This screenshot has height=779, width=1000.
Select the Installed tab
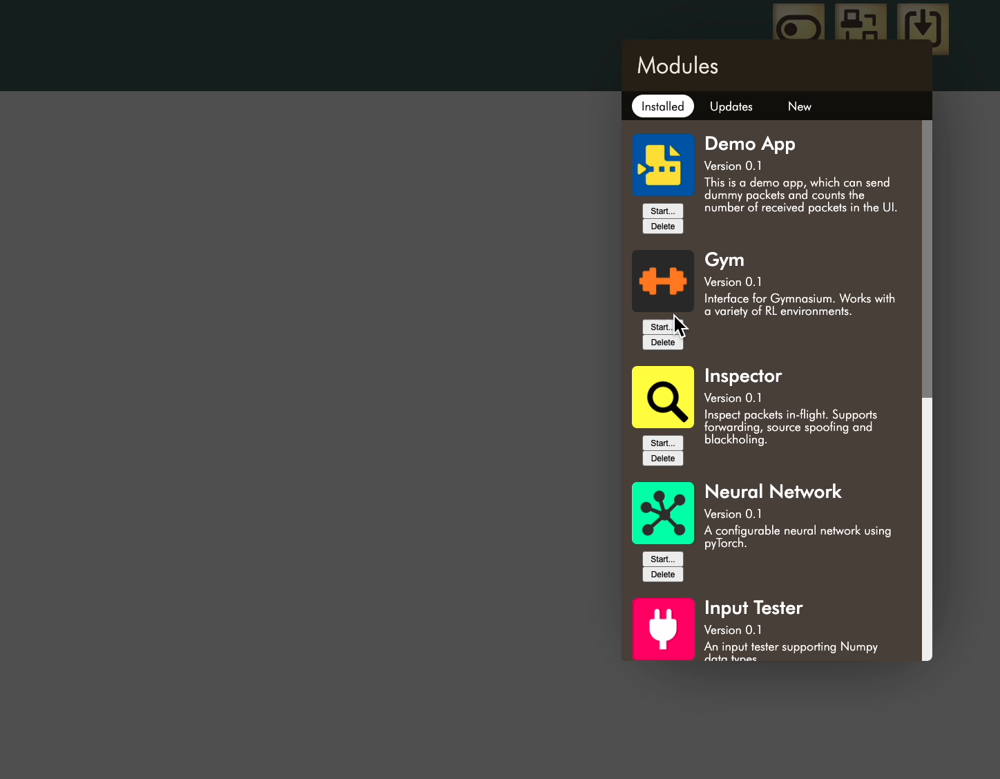pyautogui.click(x=662, y=106)
